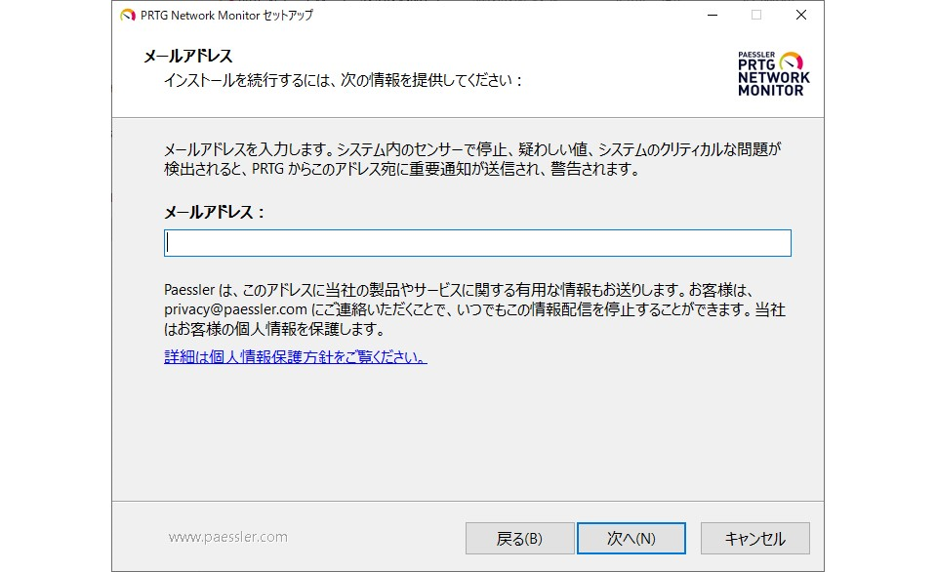Click the インストールを続行するには subtitle text
Screen dimensions: 937x572
click(x=344, y=80)
